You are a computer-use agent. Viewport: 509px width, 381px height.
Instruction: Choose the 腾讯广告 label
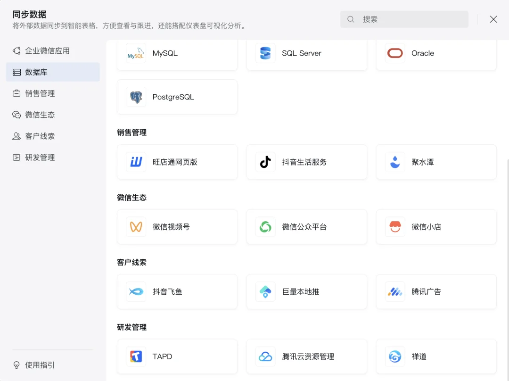[x=426, y=292]
